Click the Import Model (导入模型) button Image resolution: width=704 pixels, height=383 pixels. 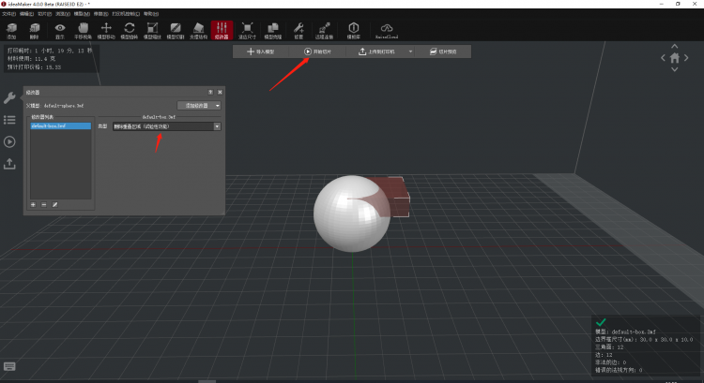click(260, 52)
